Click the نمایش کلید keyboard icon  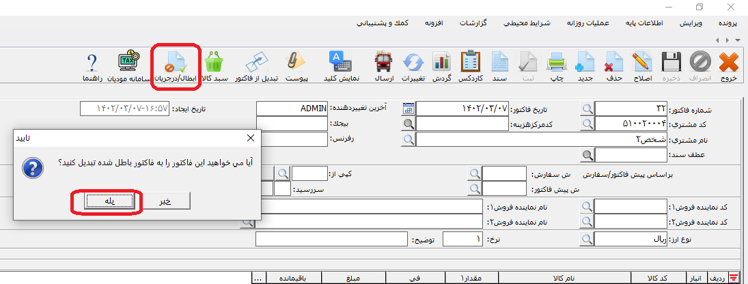click(341, 66)
